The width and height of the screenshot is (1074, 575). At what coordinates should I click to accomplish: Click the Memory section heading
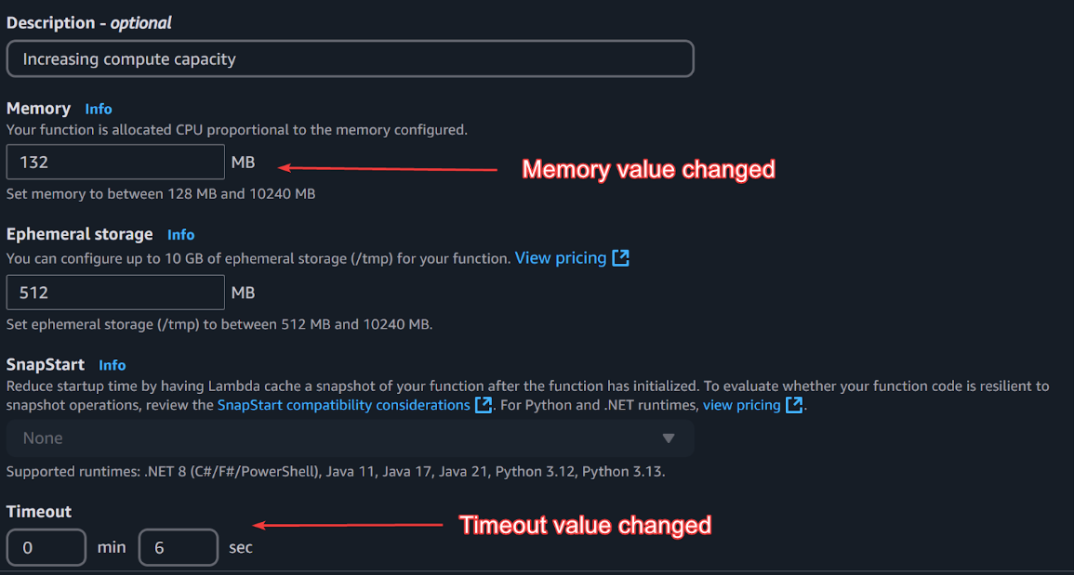pos(38,109)
